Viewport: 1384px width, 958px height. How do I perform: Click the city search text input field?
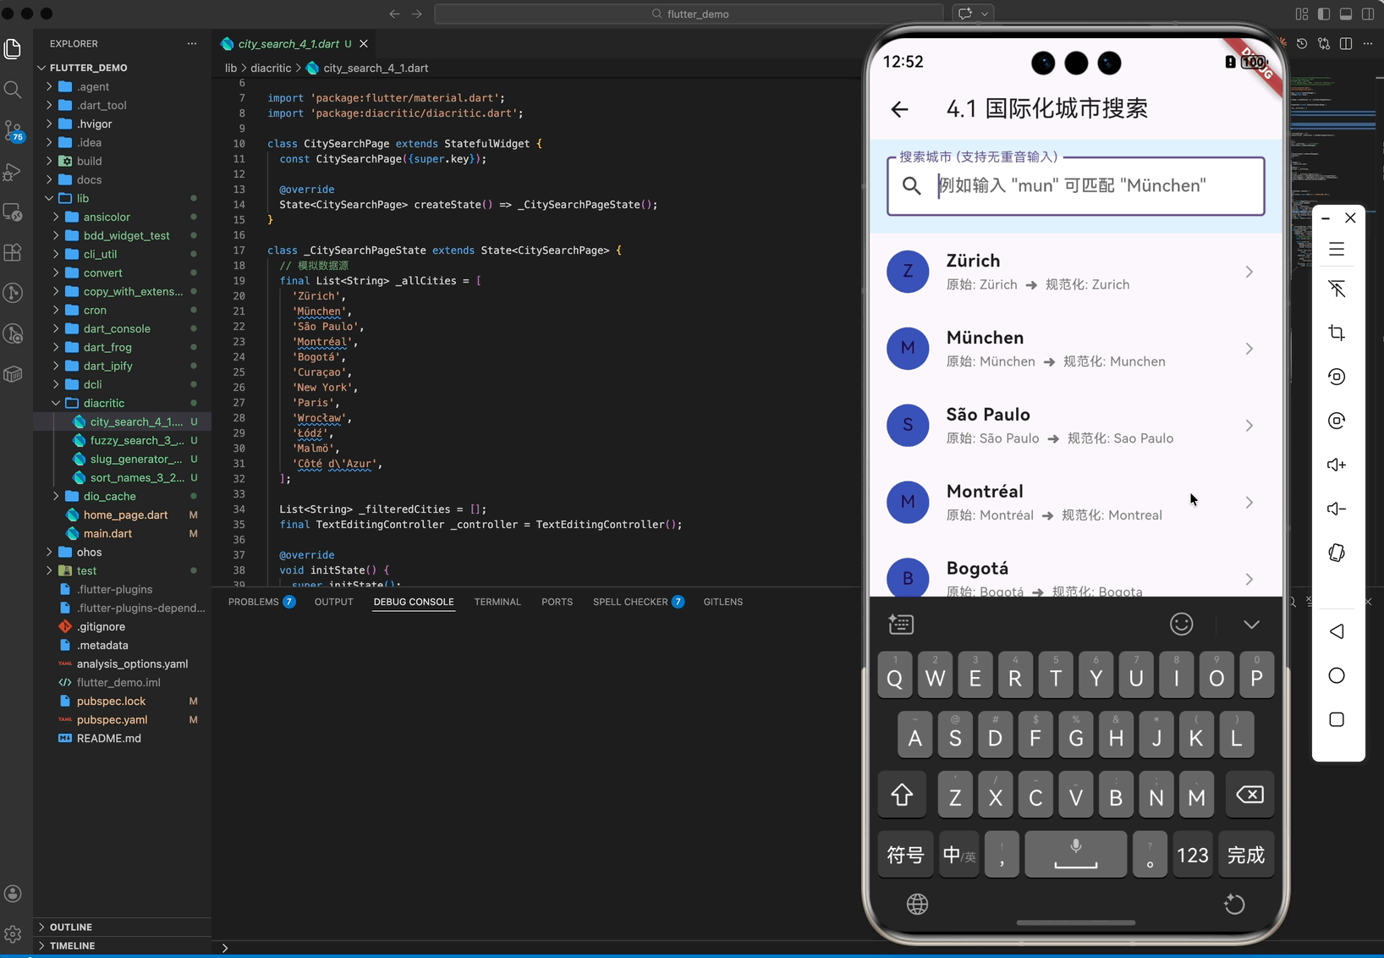1076,185
